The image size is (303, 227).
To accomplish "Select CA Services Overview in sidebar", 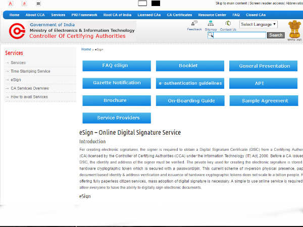I will point(30,88).
